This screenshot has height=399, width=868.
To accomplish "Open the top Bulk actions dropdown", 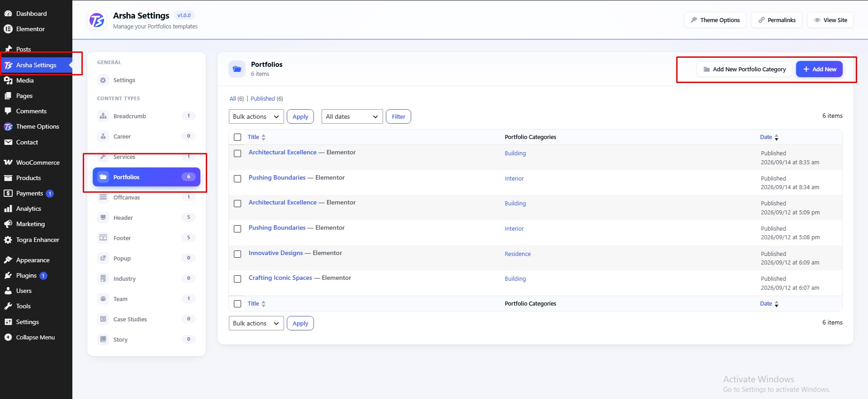I will point(256,116).
